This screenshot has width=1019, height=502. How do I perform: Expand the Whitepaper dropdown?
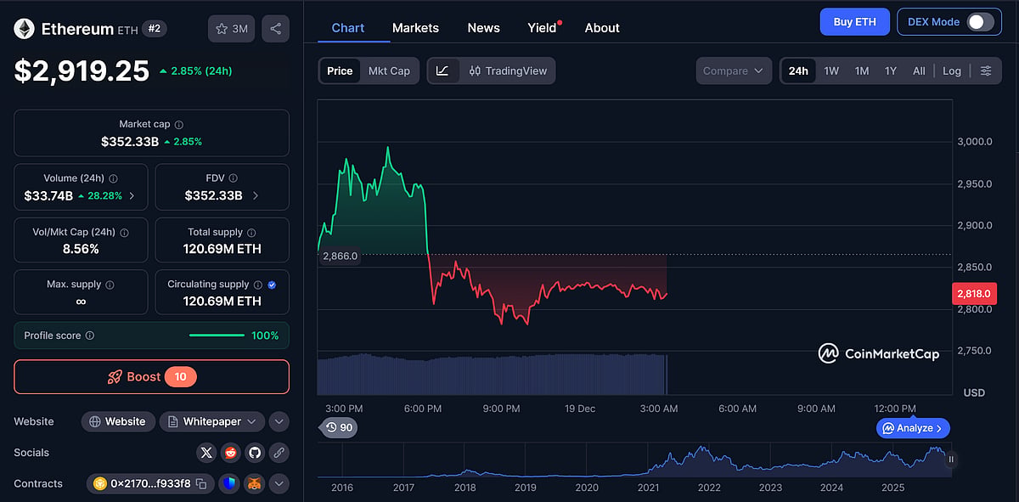pos(212,421)
